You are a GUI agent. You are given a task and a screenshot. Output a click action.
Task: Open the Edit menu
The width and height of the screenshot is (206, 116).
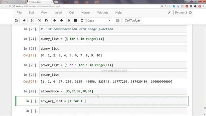(x=31, y=13)
